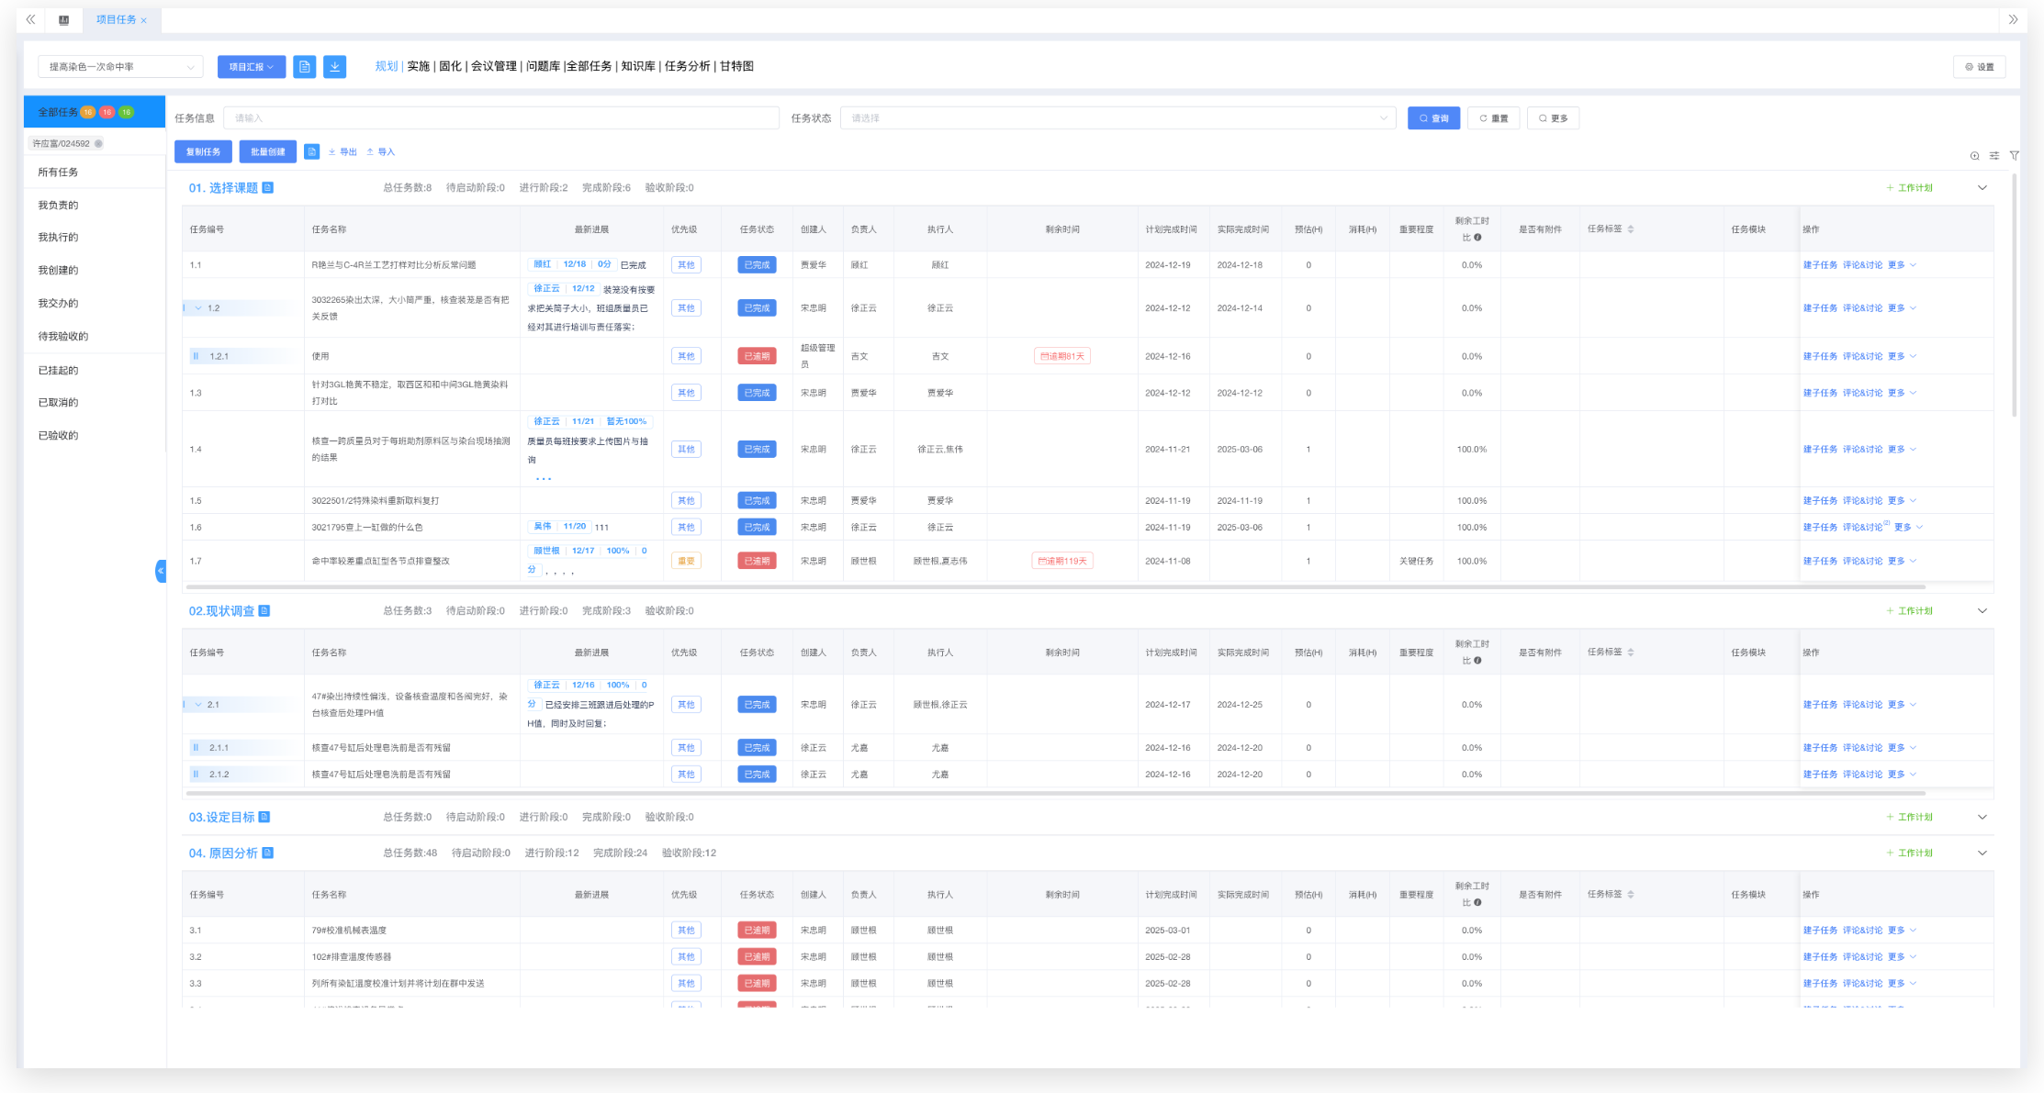Open the 更多 dropdown for task 3.1
The image size is (2044, 1093).
(1902, 931)
